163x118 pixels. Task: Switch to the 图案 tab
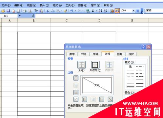point(119,54)
